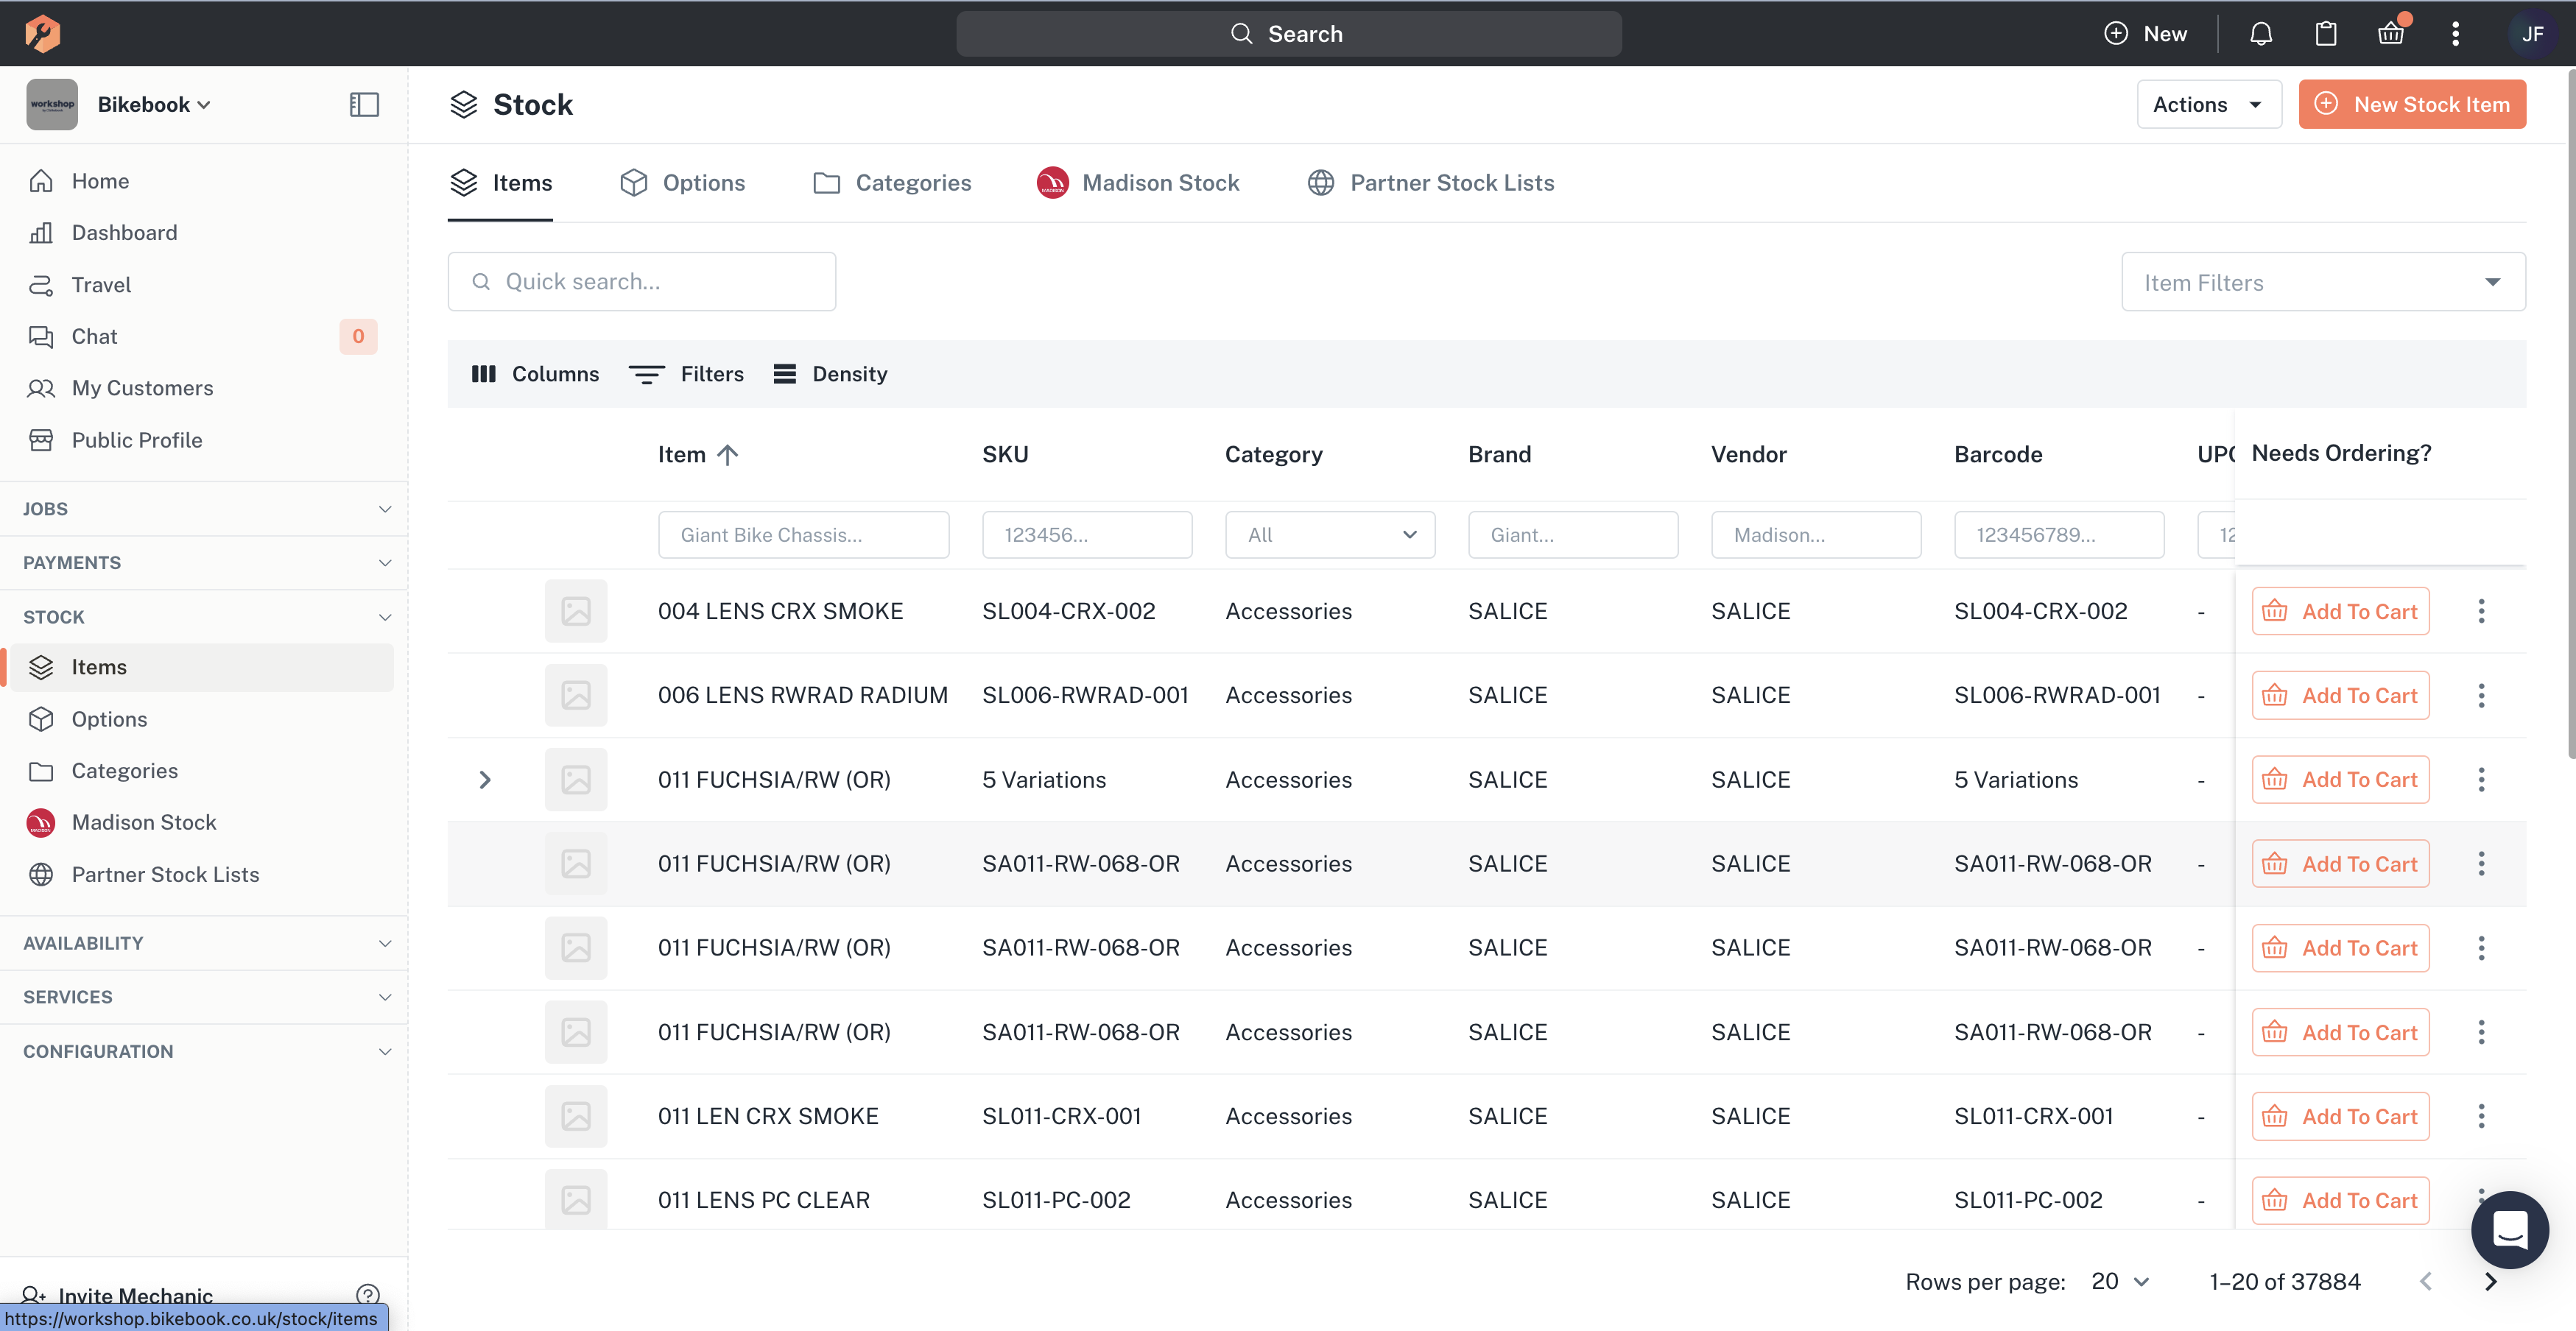Change rows per page dropdown
This screenshot has width=2576, height=1331.
tap(2120, 1282)
